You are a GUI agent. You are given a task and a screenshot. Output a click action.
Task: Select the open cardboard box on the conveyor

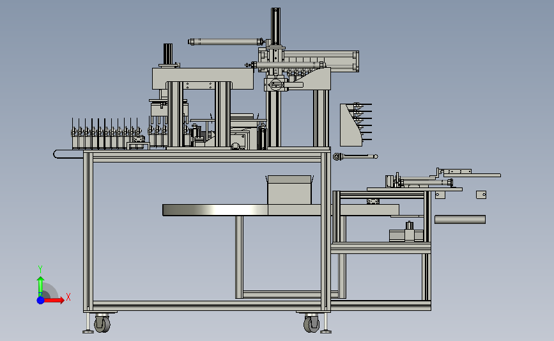coord(289,190)
